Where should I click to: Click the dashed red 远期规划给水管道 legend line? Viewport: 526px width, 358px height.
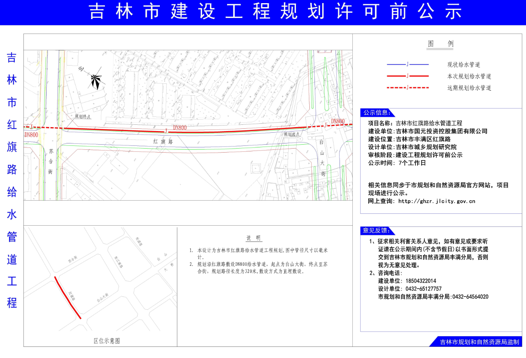(x=408, y=87)
